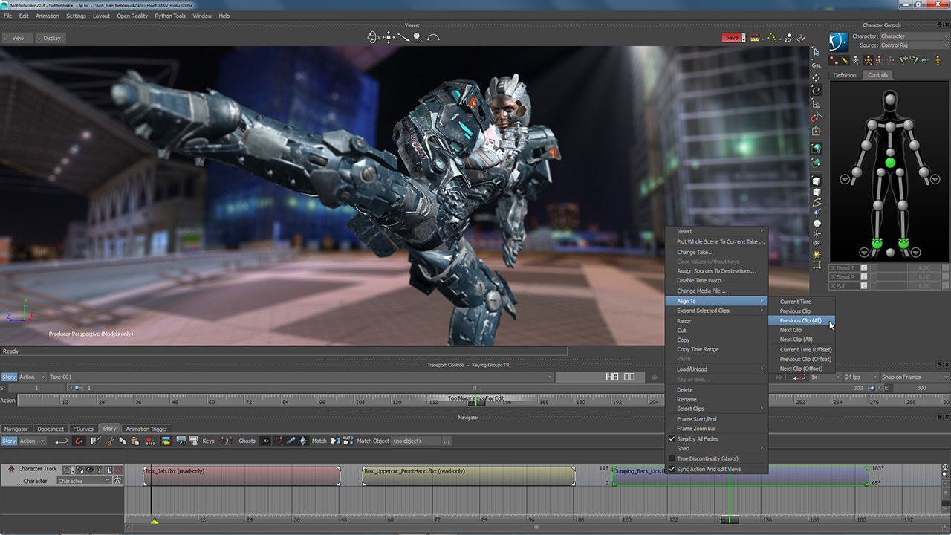Open the Animation Trigger tab

click(146, 429)
